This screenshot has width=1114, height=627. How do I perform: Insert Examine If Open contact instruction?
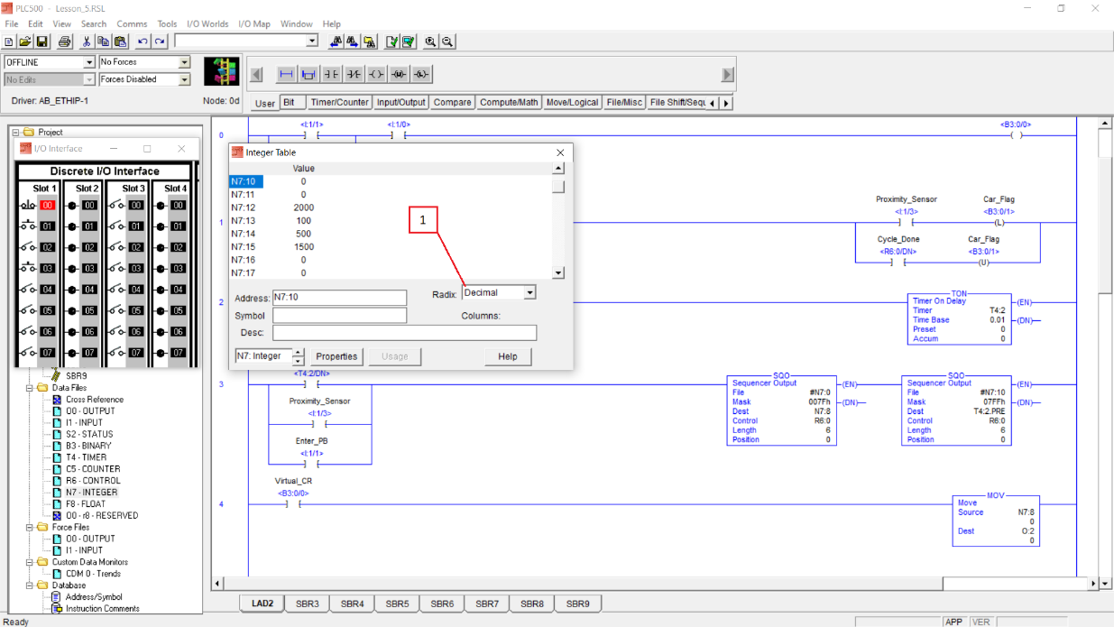[x=354, y=74]
